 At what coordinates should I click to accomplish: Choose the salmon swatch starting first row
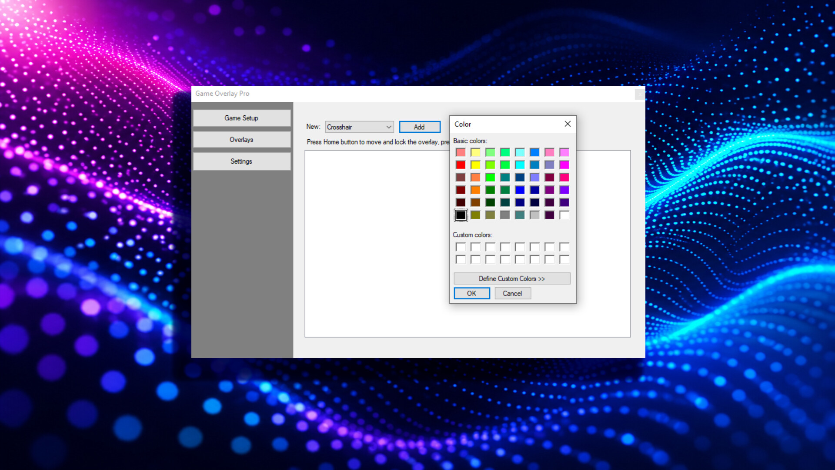(x=461, y=152)
